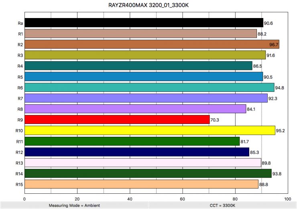The width and height of the screenshot is (297, 209).
Task: Click the 70.3 value label
Action: tap(215, 120)
